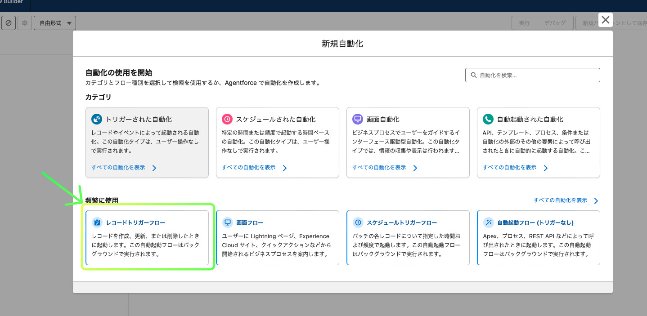Click the chevron beside the 頻繁に使用 show-all link
The width and height of the screenshot is (647, 316).
point(596,201)
